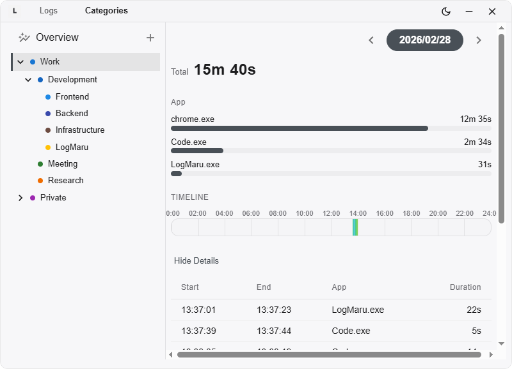Select the Infrastructure category

[x=79, y=130]
